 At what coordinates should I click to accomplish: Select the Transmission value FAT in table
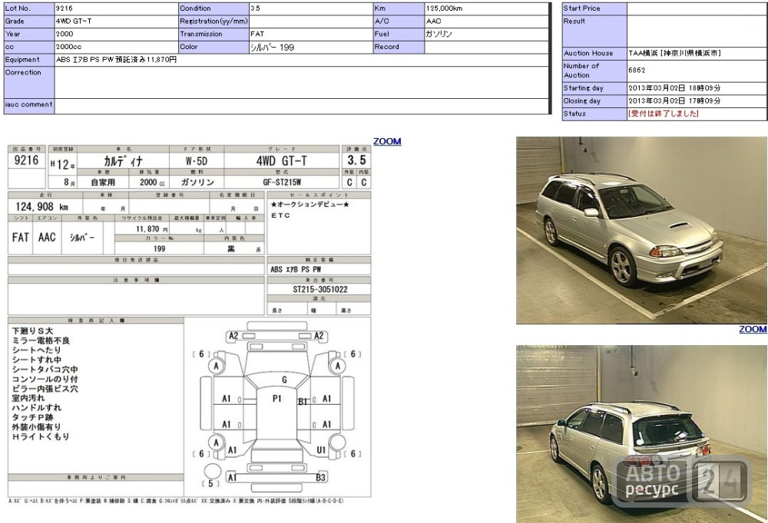point(257,34)
